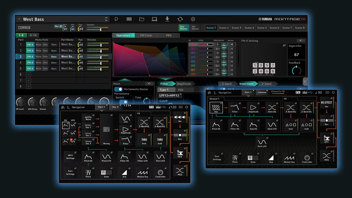352x198 pixels.
Task: Click the Motion Seq icon
Action: pos(143,172)
